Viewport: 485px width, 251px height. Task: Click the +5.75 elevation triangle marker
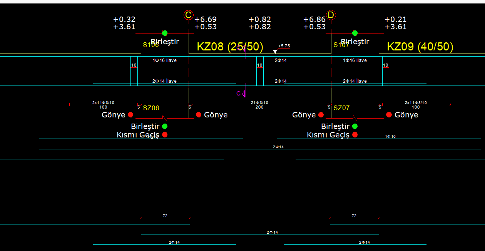click(x=275, y=52)
